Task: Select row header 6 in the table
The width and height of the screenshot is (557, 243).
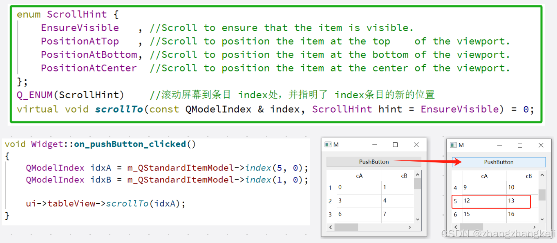Action: pyautogui.click(x=457, y=214)
